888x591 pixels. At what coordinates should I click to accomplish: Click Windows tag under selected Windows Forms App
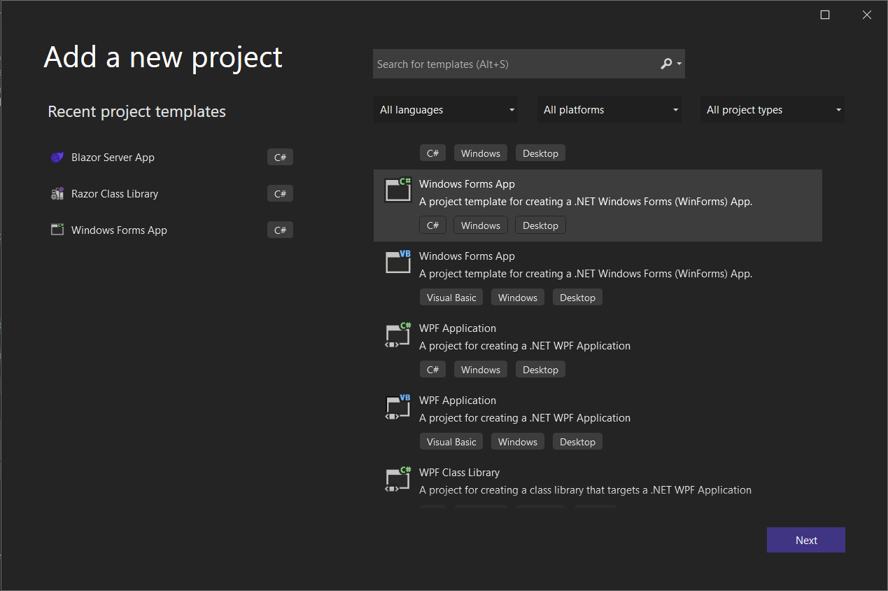point(481,225)
